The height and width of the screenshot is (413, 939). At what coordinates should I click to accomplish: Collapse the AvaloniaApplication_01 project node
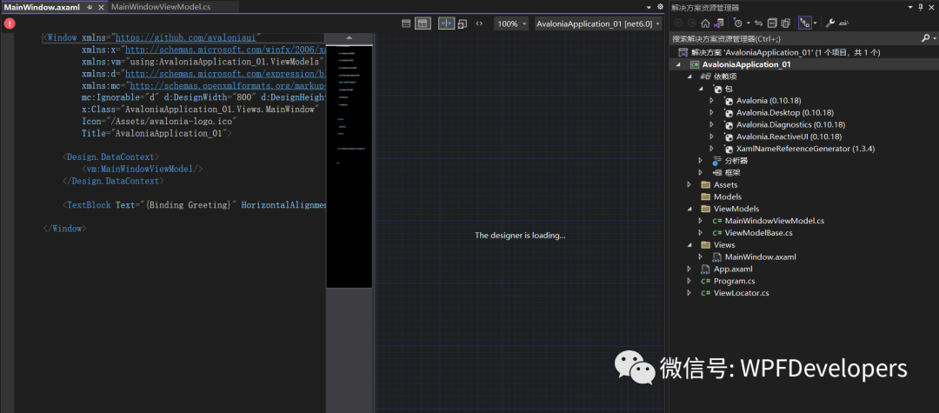(678, 64)
